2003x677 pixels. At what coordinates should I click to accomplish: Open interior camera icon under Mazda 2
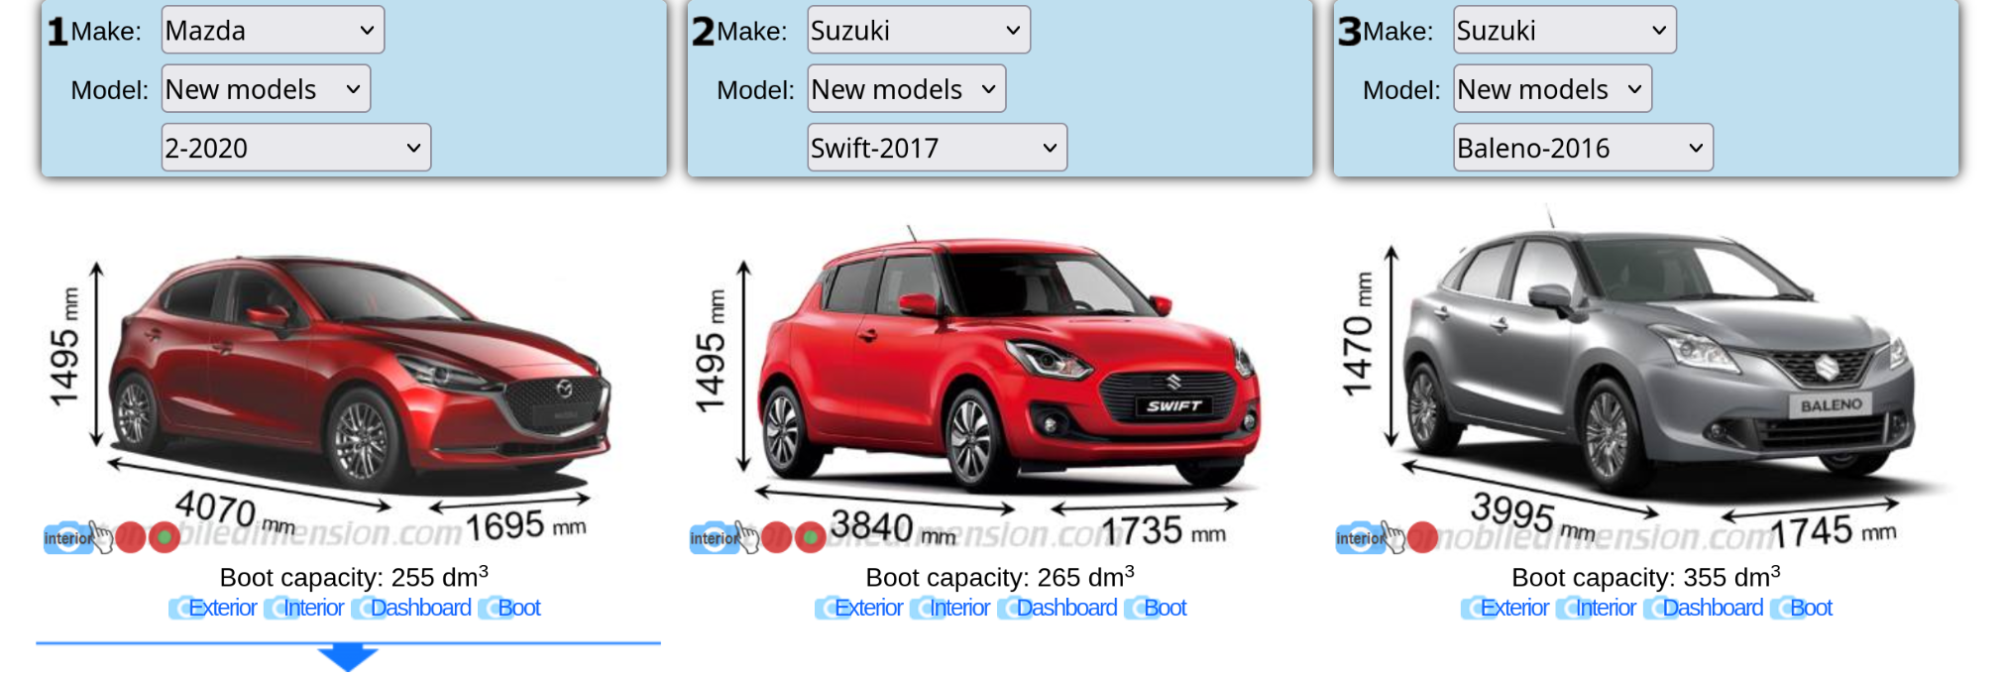coord(68,537)
